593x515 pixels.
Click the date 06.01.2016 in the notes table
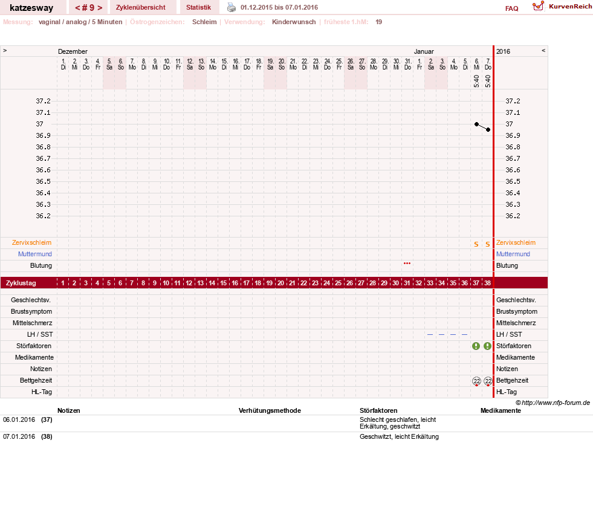19,419
